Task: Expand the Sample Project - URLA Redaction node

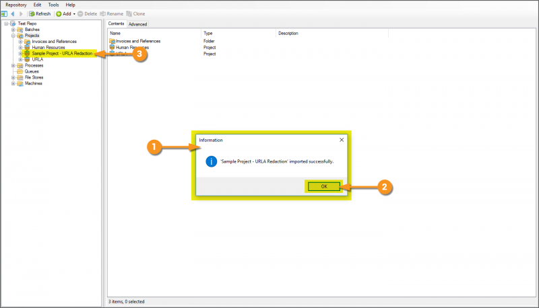Action: click(x=21, y=54)
